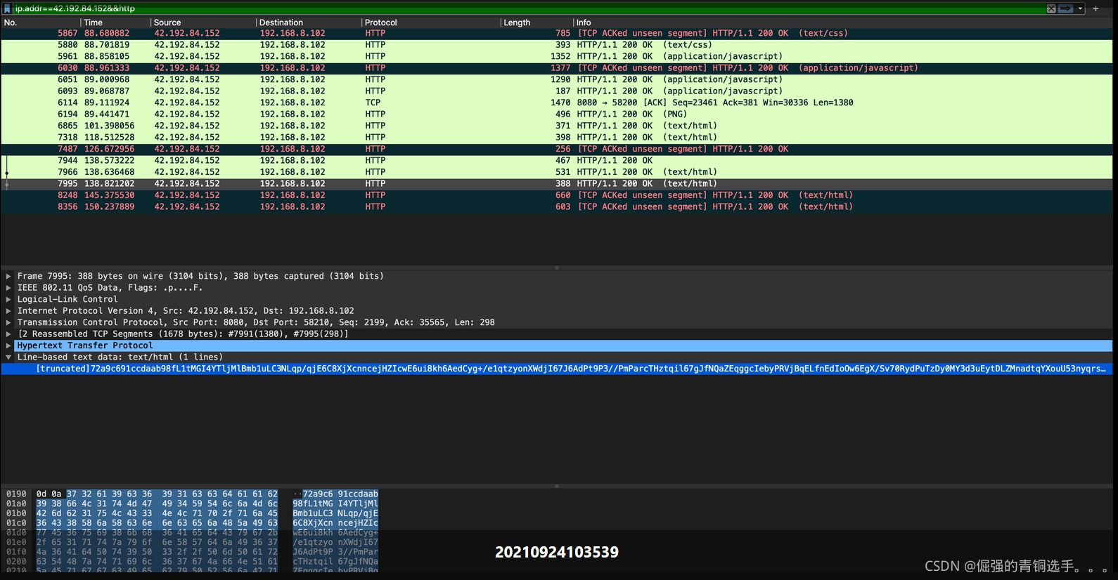This screenshot has width=1118, height=580.
Task: Expand the Hypertext Transfer Protocol section
Action: pos(8,345)
